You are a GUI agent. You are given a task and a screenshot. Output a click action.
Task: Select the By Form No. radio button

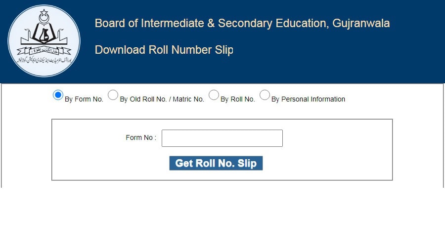pos(58,95)
